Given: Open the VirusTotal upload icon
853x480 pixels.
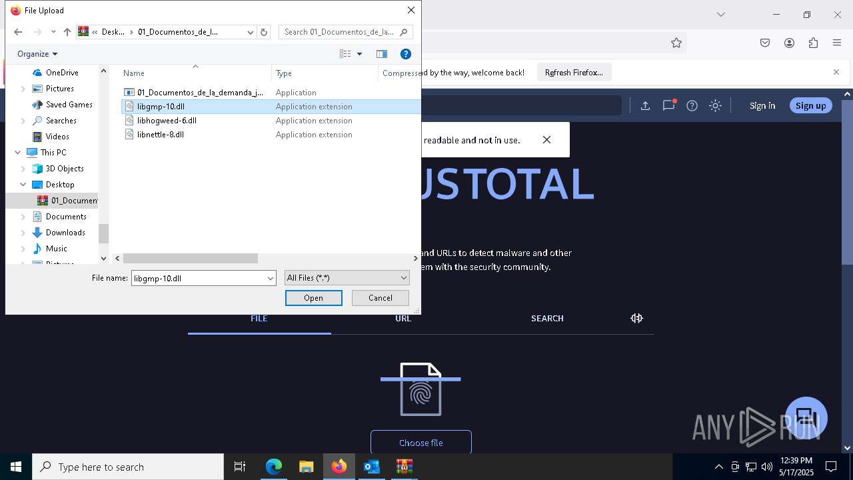Looking at the screenshot, I should coord(645,105).
